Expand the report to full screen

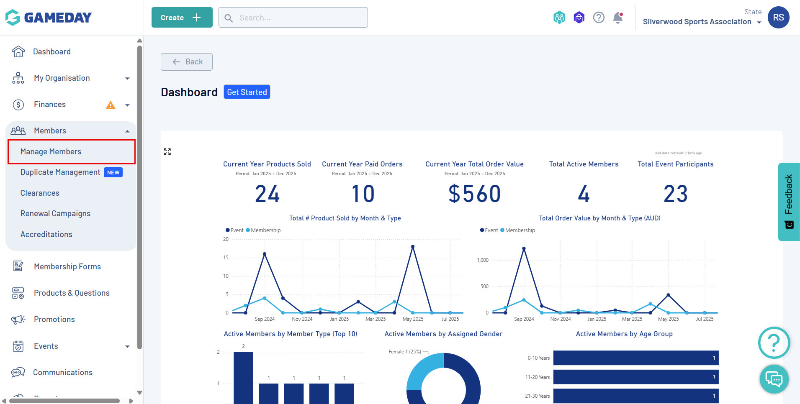coord(167,152)
